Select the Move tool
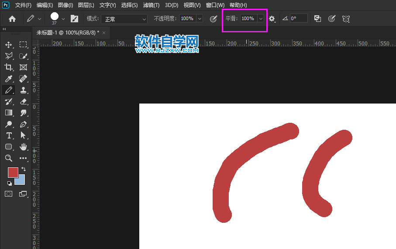The image size is (396, 249). click(x=8, y=45)
